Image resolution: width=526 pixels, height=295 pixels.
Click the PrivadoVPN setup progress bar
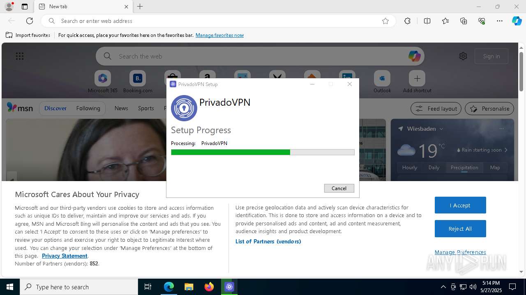click(263, 152)
